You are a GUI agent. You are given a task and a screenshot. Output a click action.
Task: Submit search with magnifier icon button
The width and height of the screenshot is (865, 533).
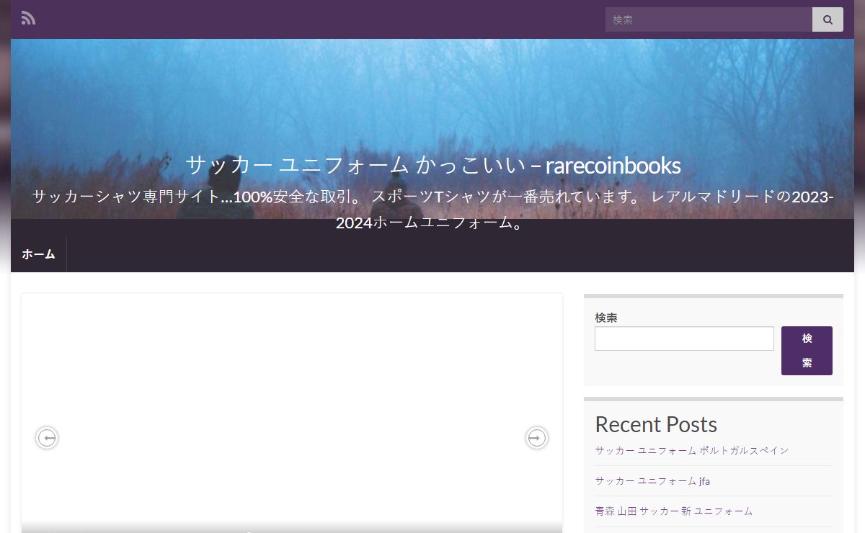(828, 19)
